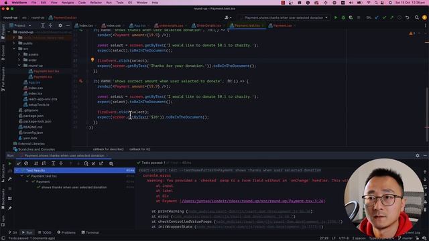The image size is (429, 241).
Task: Collapse the src folder
Action: [14, 49]
